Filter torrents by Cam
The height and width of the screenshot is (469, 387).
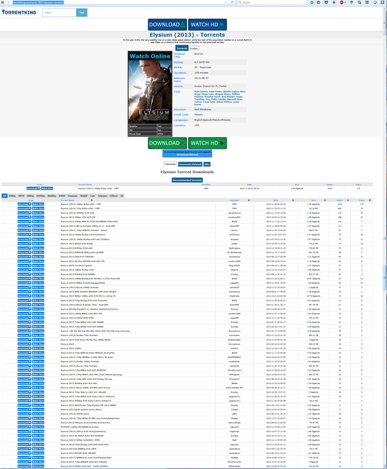coord(93,196)
